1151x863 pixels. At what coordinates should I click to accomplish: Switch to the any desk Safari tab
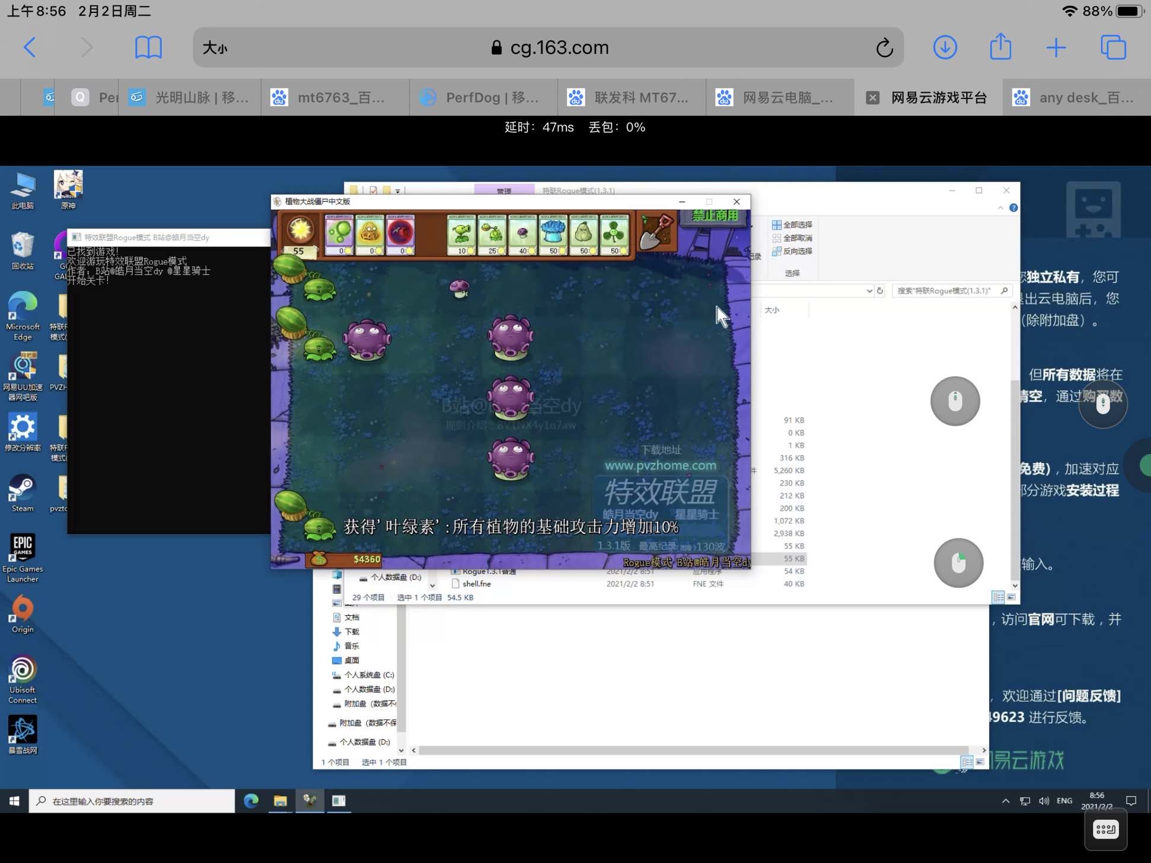1077,97
